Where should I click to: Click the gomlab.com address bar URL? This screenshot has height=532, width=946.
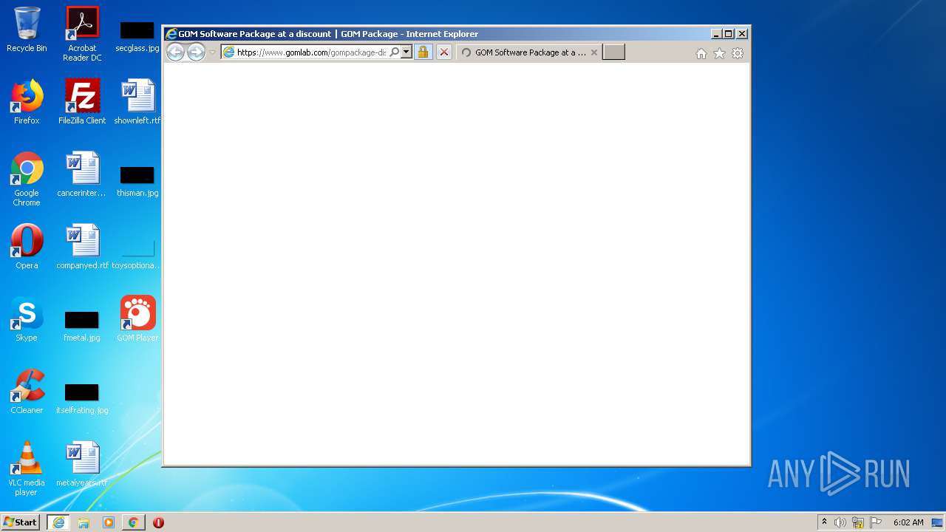click(x=311, y=52)
